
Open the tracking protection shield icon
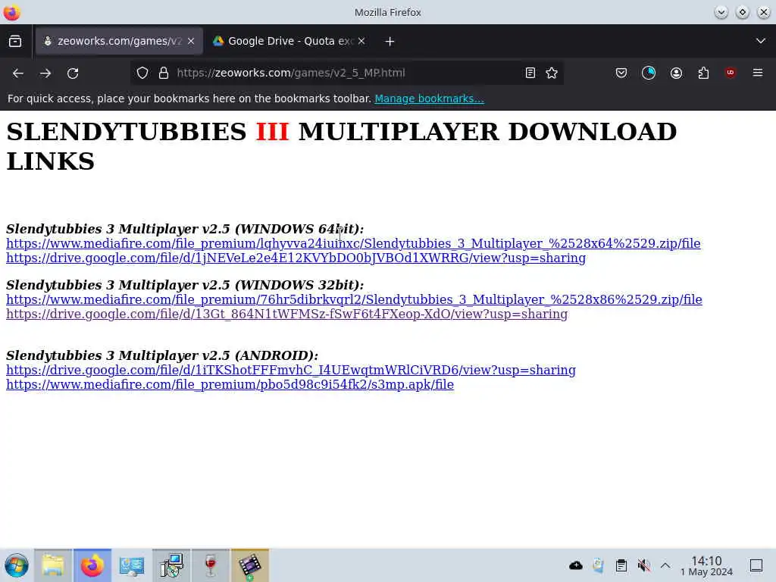pyautogui.click(x=142, y=74)
